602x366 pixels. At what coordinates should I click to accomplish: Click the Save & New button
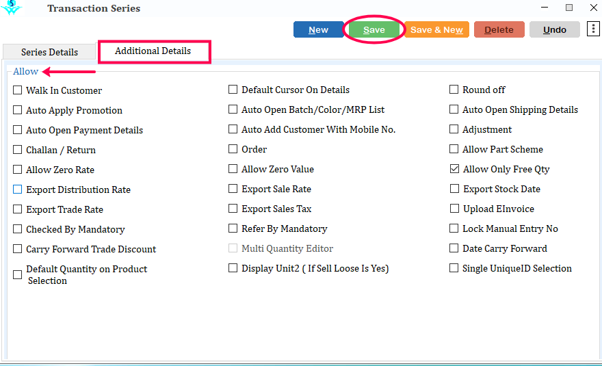pyautogui.click(x=436, y=29)
